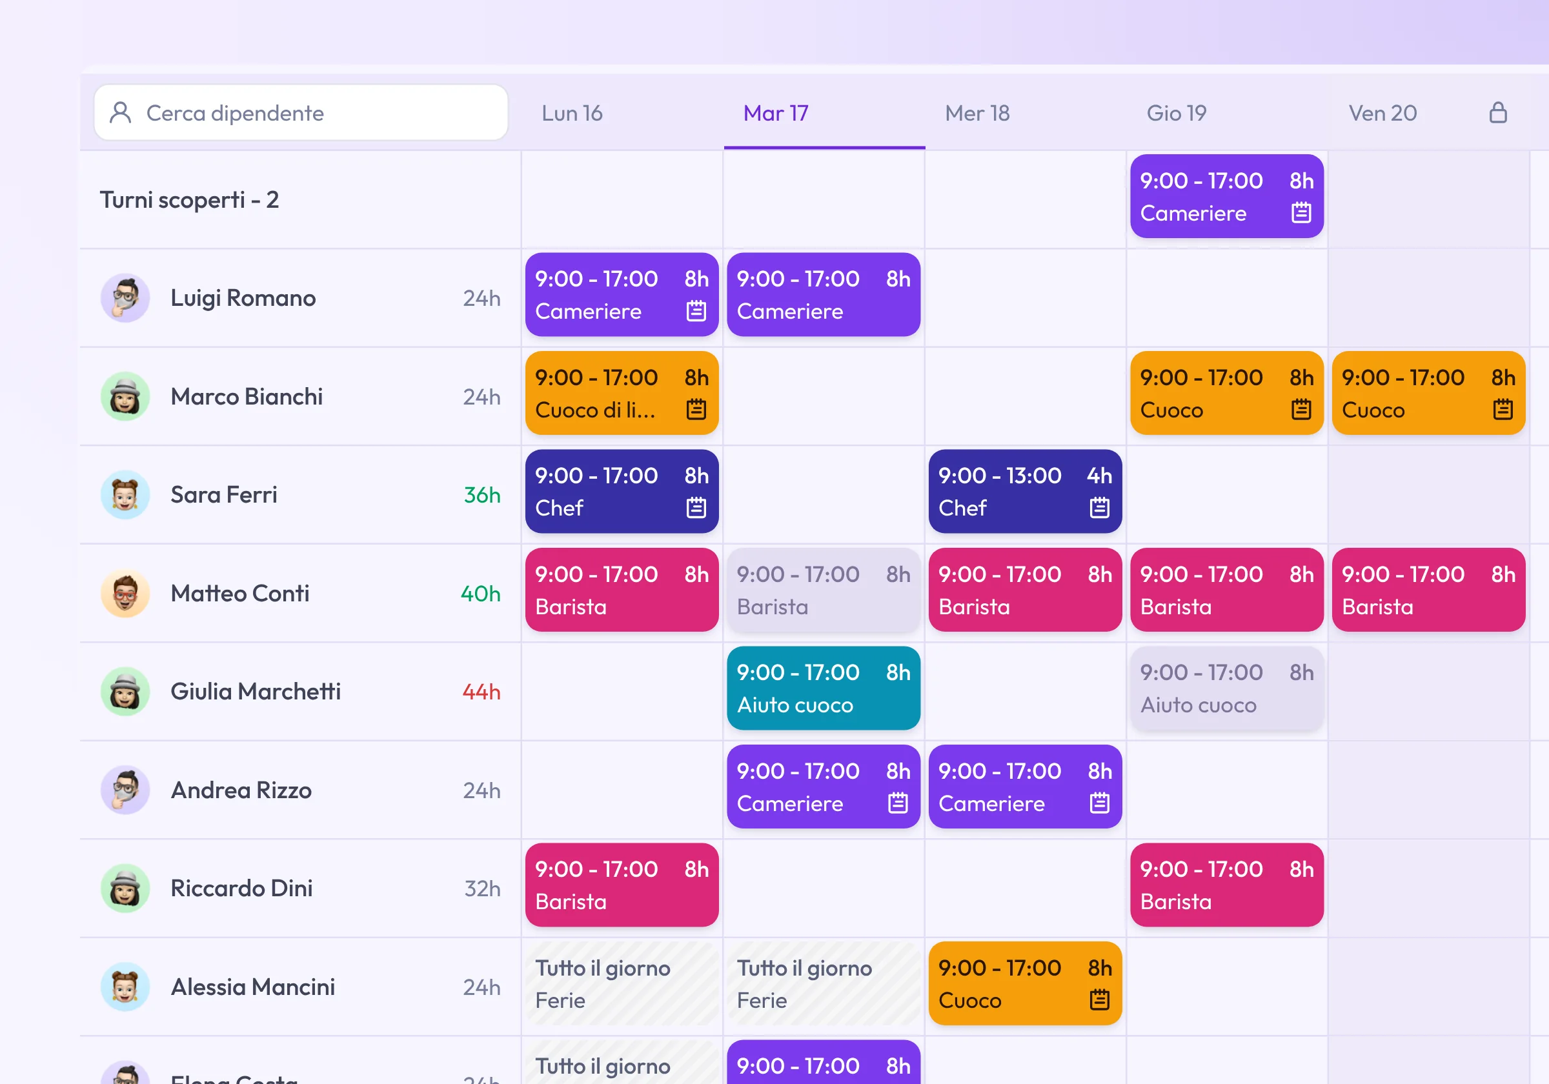Screen dimensions: 1549x1084
Task: Click the lock icon next to Ven 20
Action: [1498, 113]
